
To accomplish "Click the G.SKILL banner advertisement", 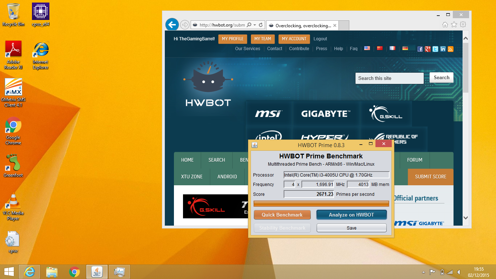I will 215,206.
